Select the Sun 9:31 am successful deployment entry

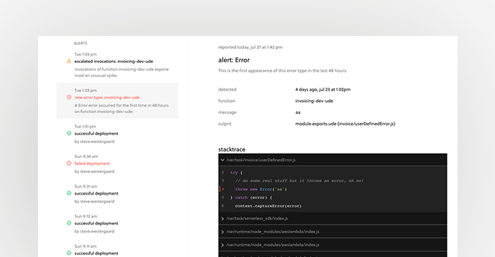click(97, 193)
